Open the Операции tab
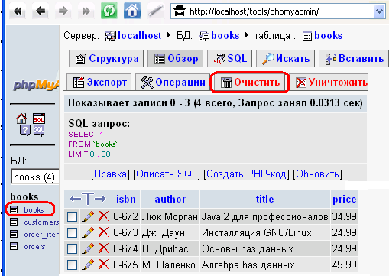 click(x=173, y=83)
